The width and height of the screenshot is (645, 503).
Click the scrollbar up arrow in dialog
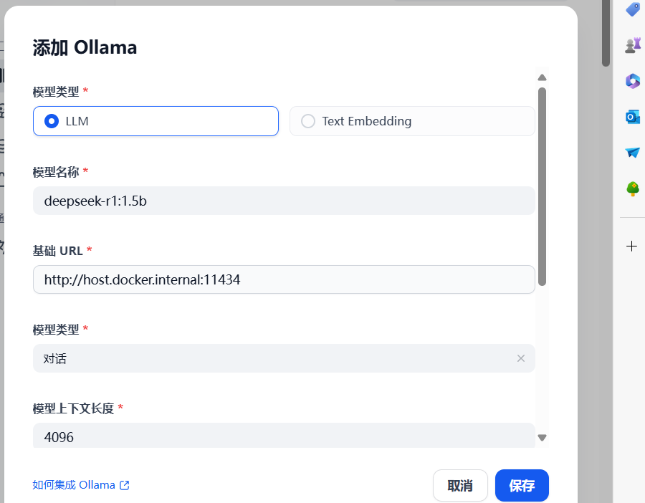tap(543, 77)
